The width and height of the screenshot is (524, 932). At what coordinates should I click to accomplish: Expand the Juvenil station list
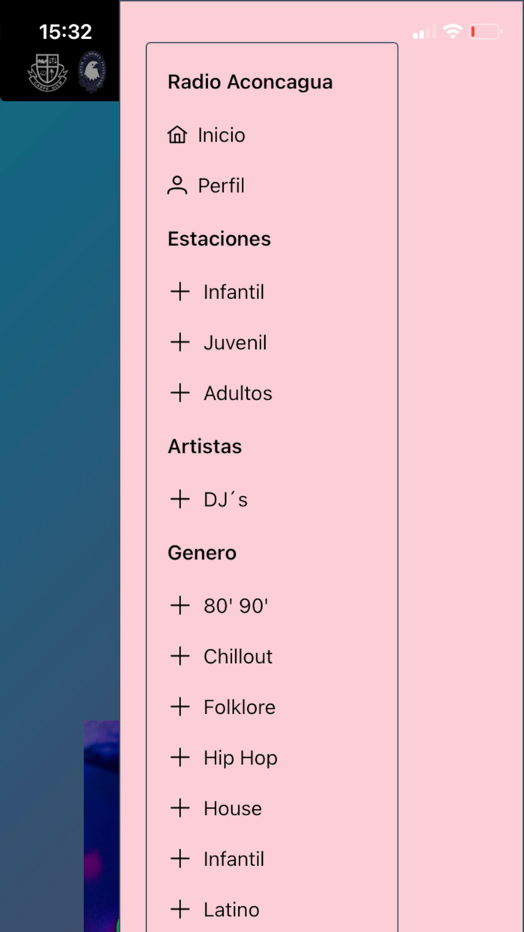coord(180,342)
